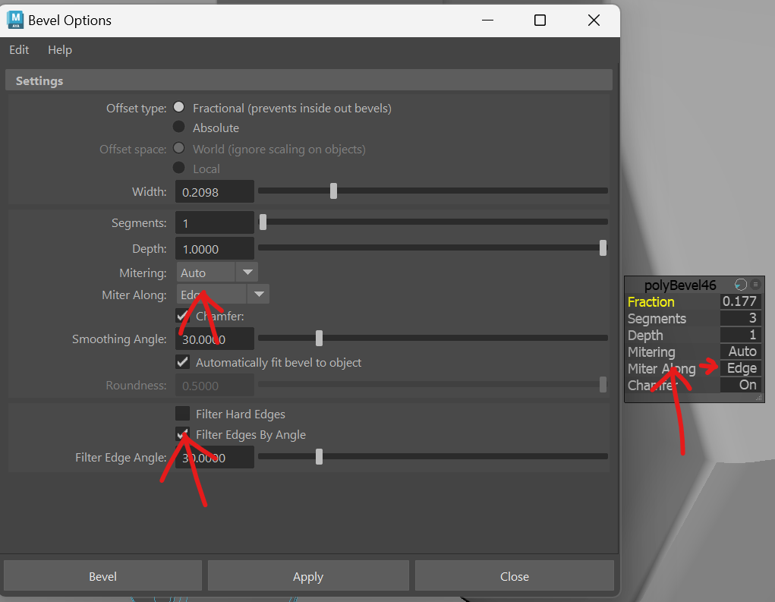Click the Close button
Screen dimensions: 775x602
(x=514, y=575)
